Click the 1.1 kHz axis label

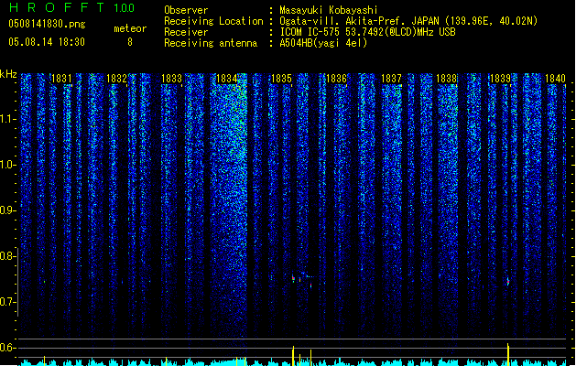(x=7, y=119)
